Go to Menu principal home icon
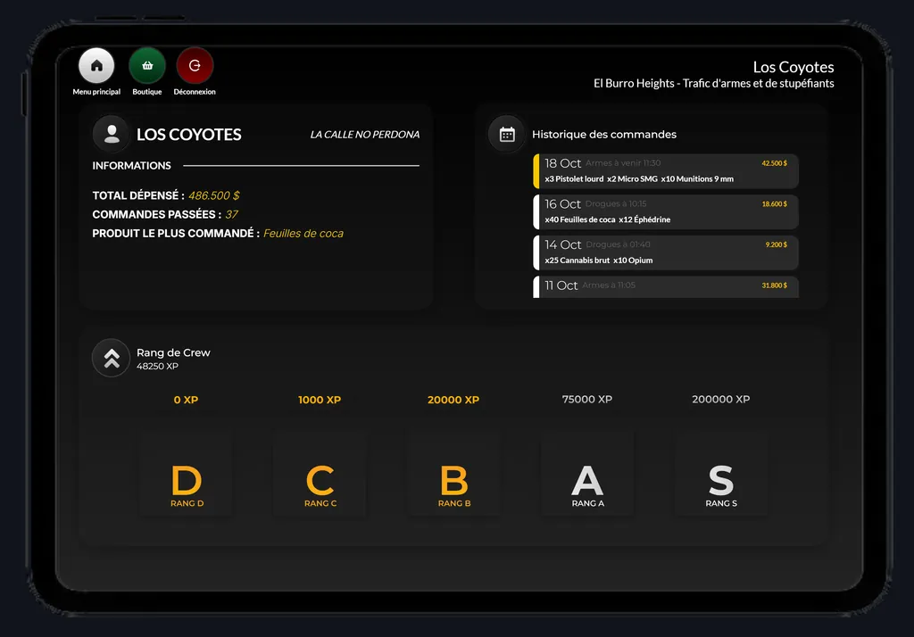914x637 pixels. point(96,66)
